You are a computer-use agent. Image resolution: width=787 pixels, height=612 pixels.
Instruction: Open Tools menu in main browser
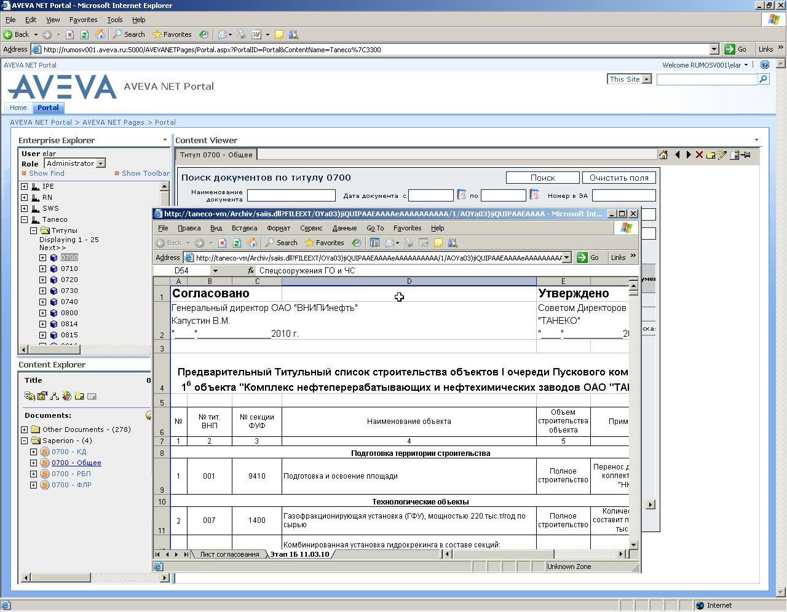[114, 20]
